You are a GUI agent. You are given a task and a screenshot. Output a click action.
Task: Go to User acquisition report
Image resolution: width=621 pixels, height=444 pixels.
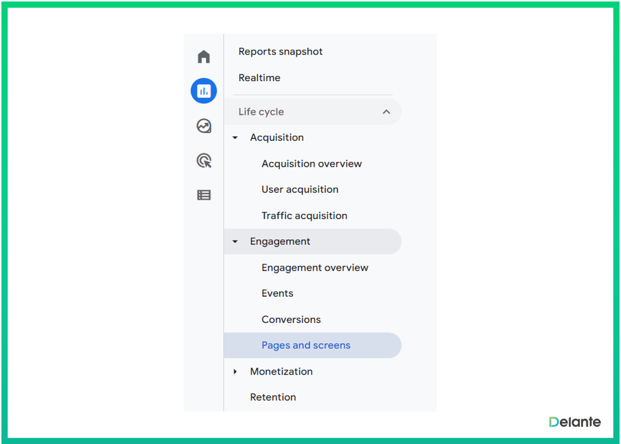pyautogui.click(x=300, y=190)
